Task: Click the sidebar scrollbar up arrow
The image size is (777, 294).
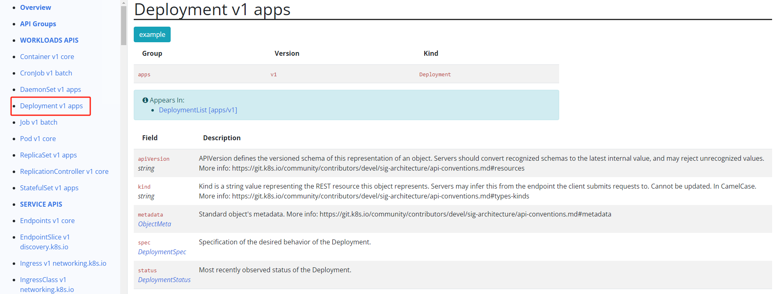Action: (x=123, y=2)
